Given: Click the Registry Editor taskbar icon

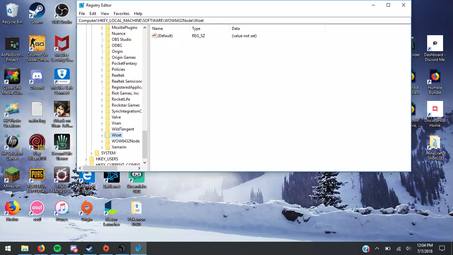Looking at the screenshot, I should (x=139, y=248).
